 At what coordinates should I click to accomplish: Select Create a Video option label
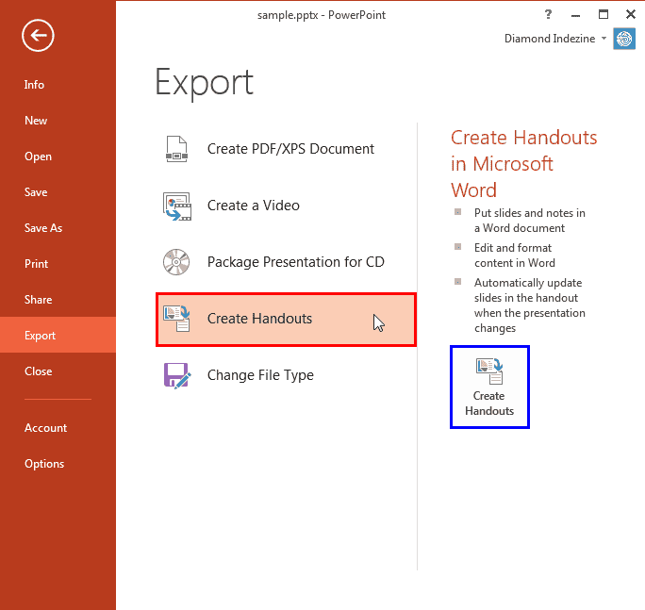tap(254, 206)
